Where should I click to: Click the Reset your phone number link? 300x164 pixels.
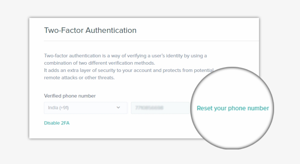click(x=233, y=108)
